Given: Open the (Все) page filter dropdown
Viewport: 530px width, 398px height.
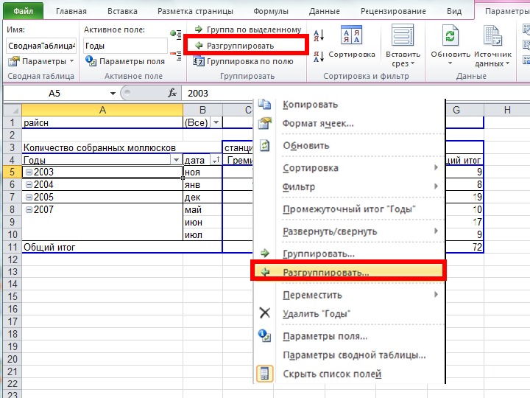Looking at the screenshot, I should click(216, 123).
